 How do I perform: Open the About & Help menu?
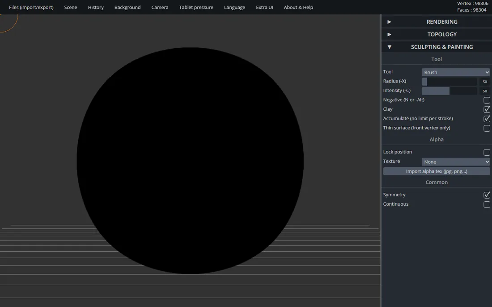coord(298,7)
